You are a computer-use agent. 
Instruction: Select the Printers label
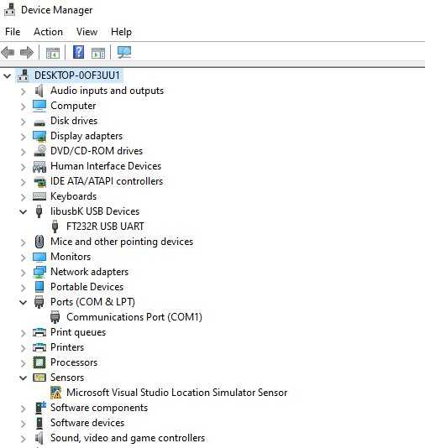click(x=67, y=346)
